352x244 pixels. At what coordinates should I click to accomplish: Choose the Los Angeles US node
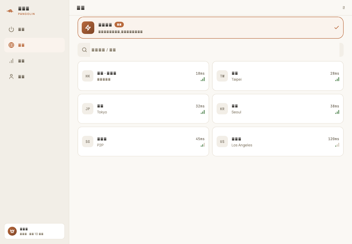click(x=278, y=141)
